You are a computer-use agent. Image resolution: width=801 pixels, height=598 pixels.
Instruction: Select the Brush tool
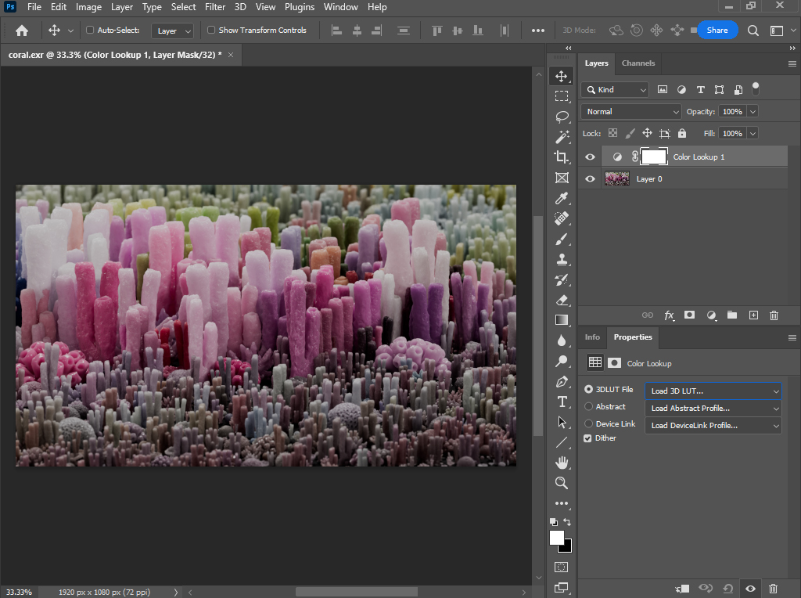(x=562, y=239)
